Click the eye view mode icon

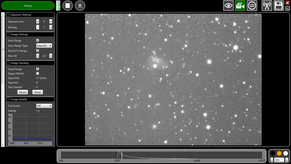tap(228, 6)
